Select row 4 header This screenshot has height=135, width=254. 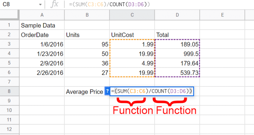click(9, 53)
